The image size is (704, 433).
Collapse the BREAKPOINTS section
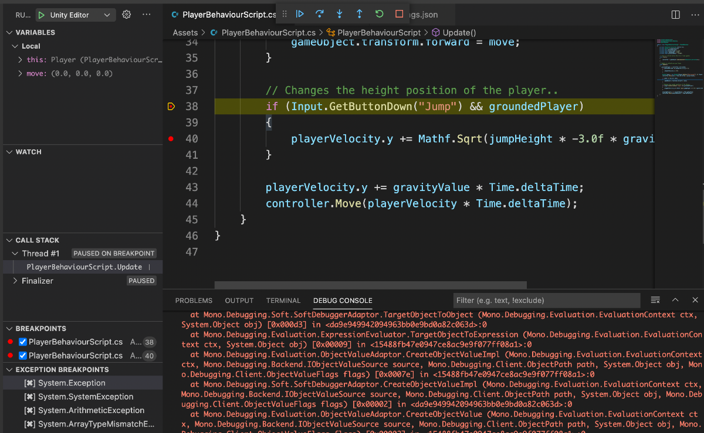9,329
